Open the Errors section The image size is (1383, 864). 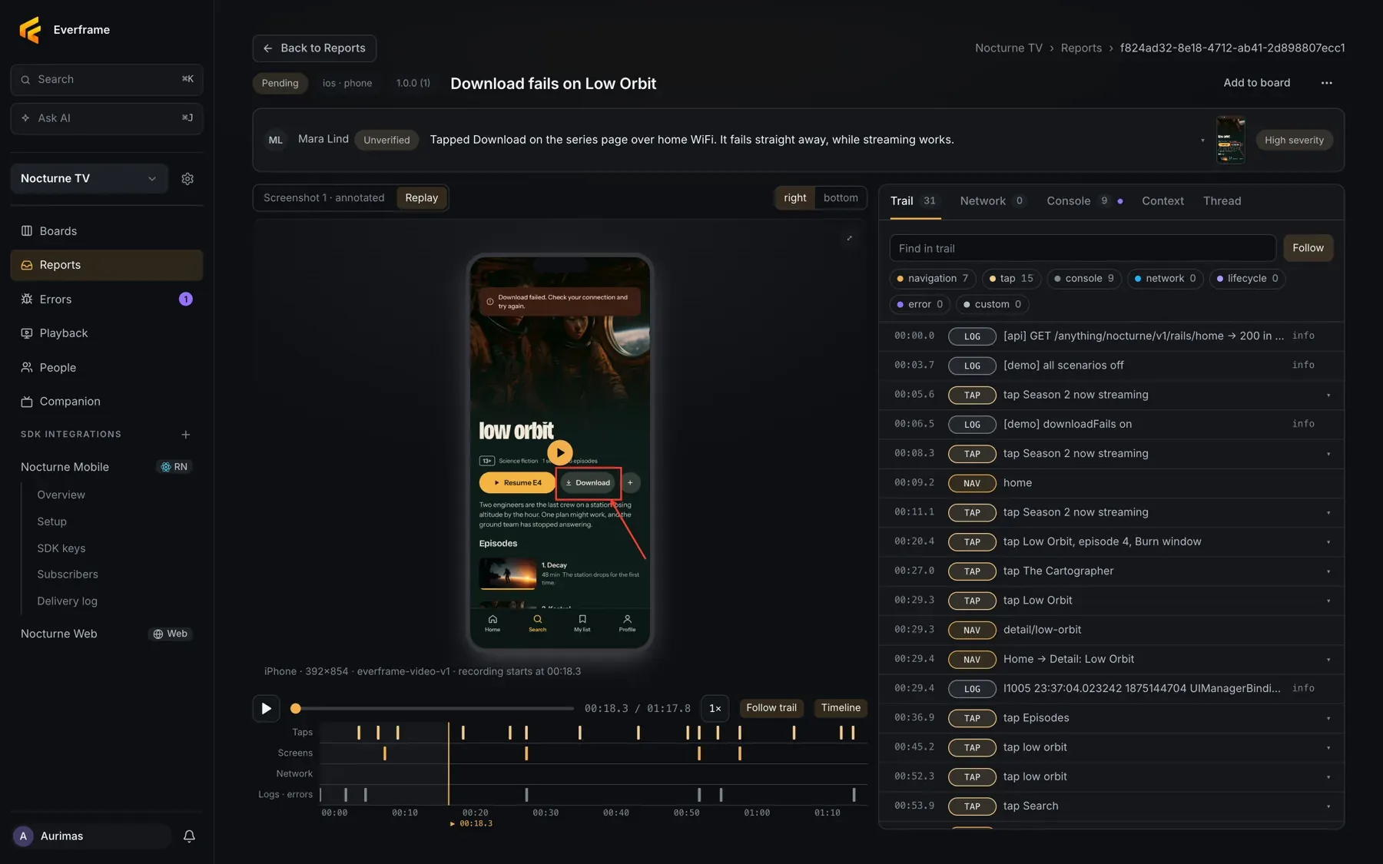(107, 300)
